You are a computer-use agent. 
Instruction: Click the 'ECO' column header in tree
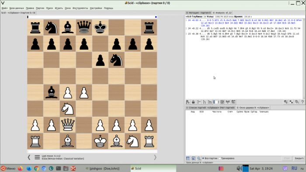(202, 112)
